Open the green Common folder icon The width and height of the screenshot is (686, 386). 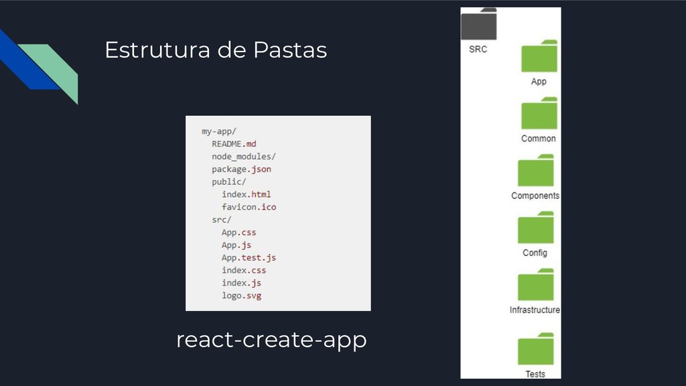click(539, 113)
